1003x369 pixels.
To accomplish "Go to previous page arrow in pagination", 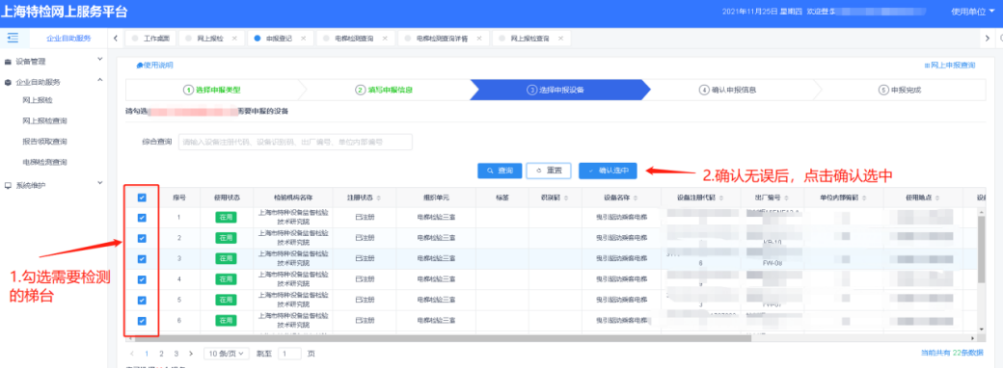I will click(132, 353).
